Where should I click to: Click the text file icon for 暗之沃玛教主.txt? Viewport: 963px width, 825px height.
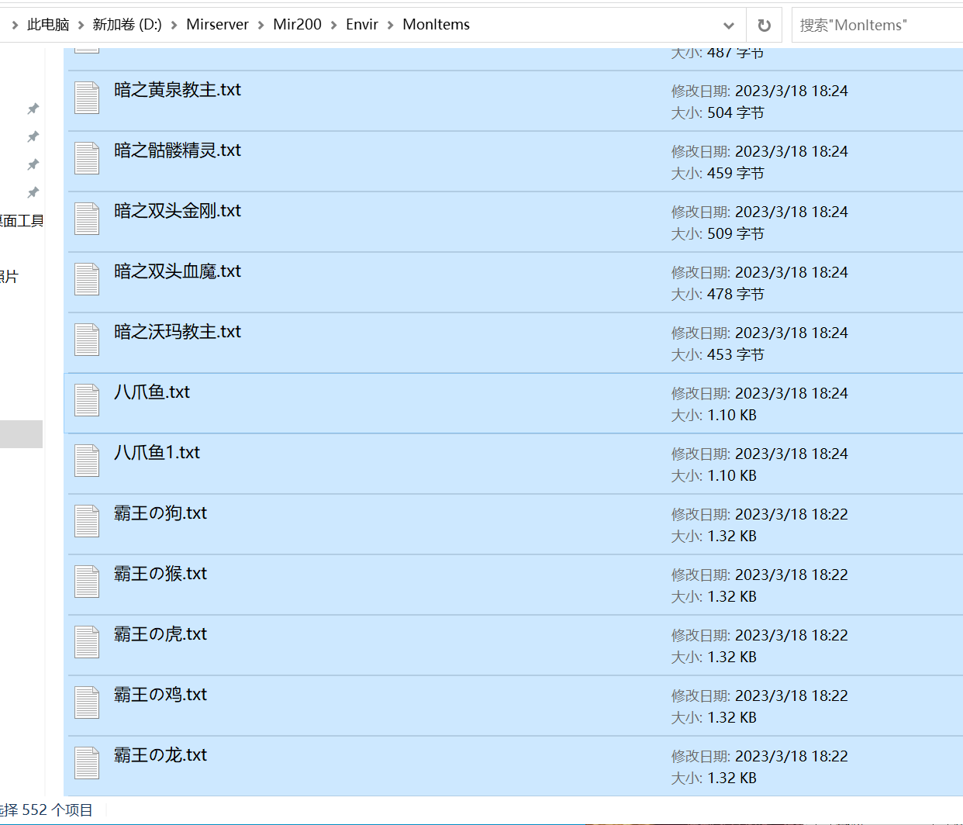[87, 340]
